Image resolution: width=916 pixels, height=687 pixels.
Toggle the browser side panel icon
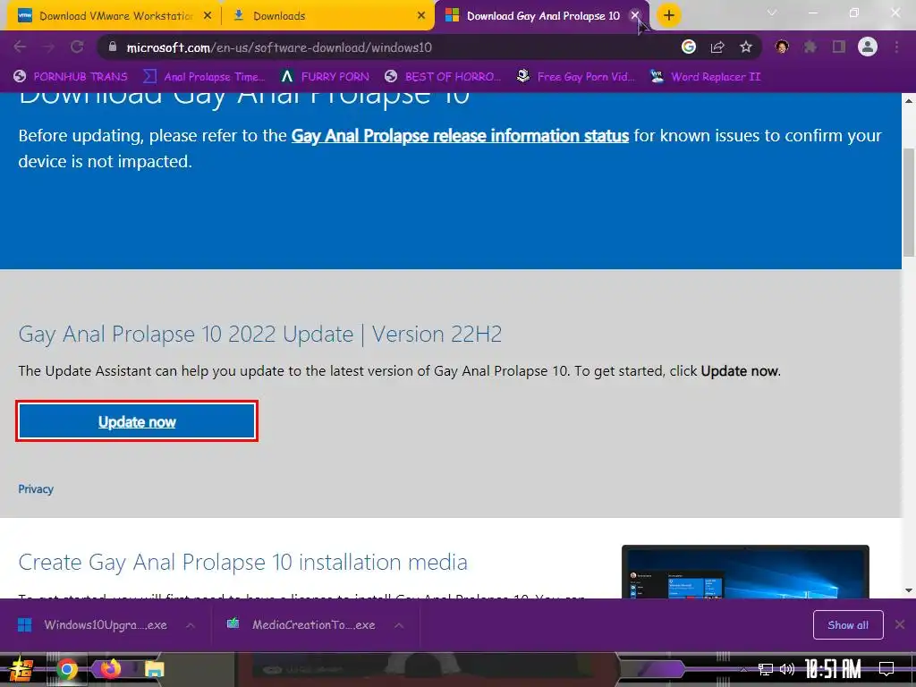839,47
